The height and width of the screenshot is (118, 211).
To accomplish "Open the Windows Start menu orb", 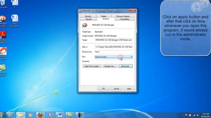I will click(x=2, y=115).
